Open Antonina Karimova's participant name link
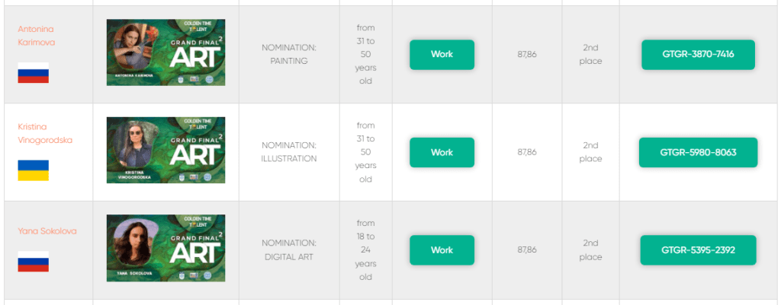Screen dimensions: 781x305 coord(36,35)
